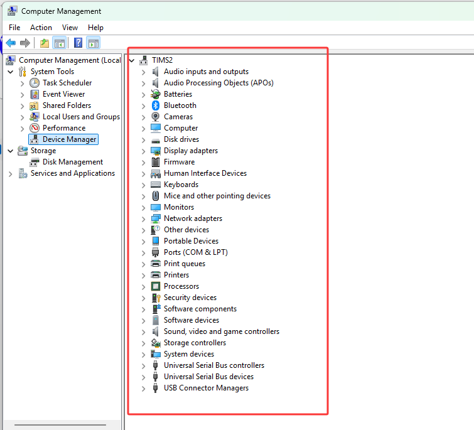Image resolution: width=474 pixels, height=430 pixels.
Task: Expand the Display adapters category
Action: [143, 151]
